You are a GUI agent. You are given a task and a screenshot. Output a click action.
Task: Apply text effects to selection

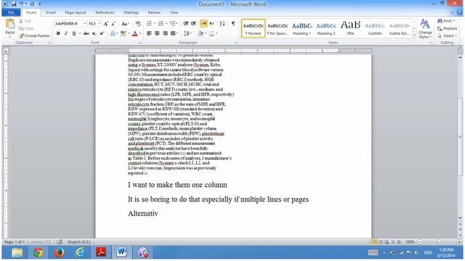point(113,33)
